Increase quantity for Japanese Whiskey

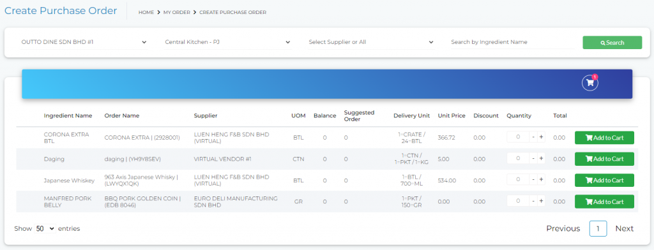coord(541,180)
